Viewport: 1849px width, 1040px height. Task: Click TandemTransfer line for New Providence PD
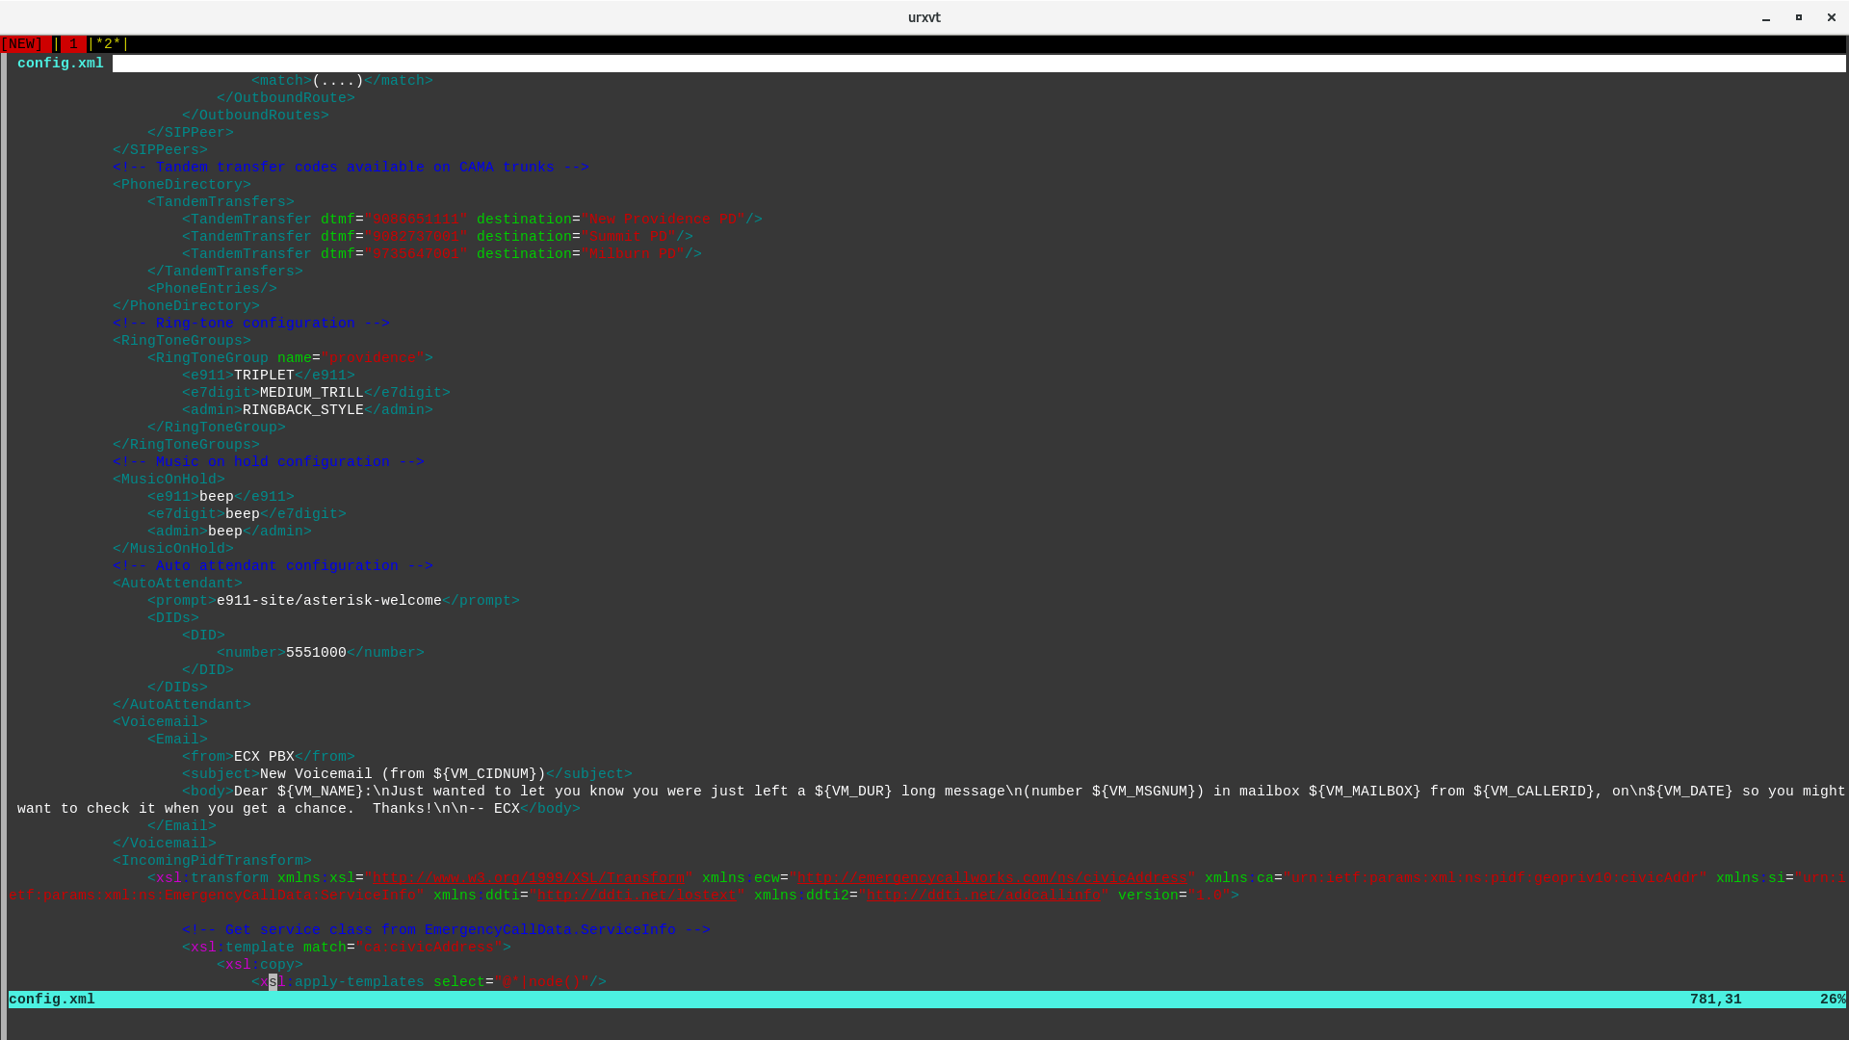pyautogui.click(x=472, y=220)
